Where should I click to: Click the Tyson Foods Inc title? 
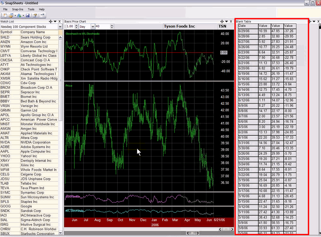(179, 26)
